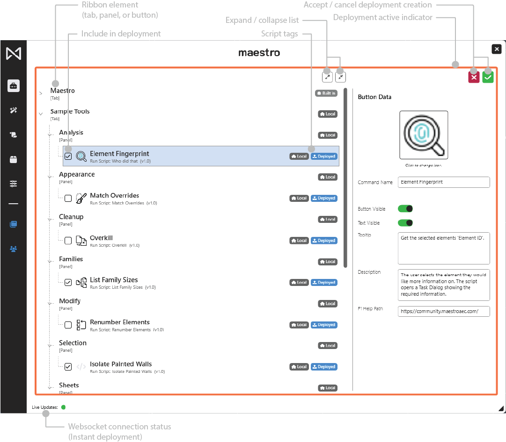Open the package box sidebar icon
506x442 pixels.
click(x=13, y=159)
